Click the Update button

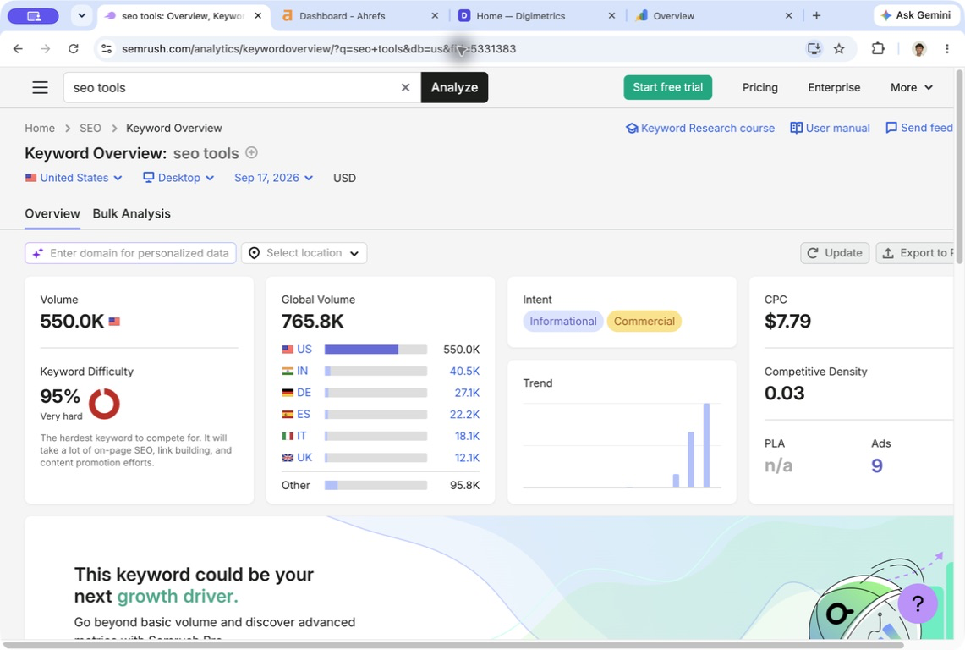click(x=835, y=253)
